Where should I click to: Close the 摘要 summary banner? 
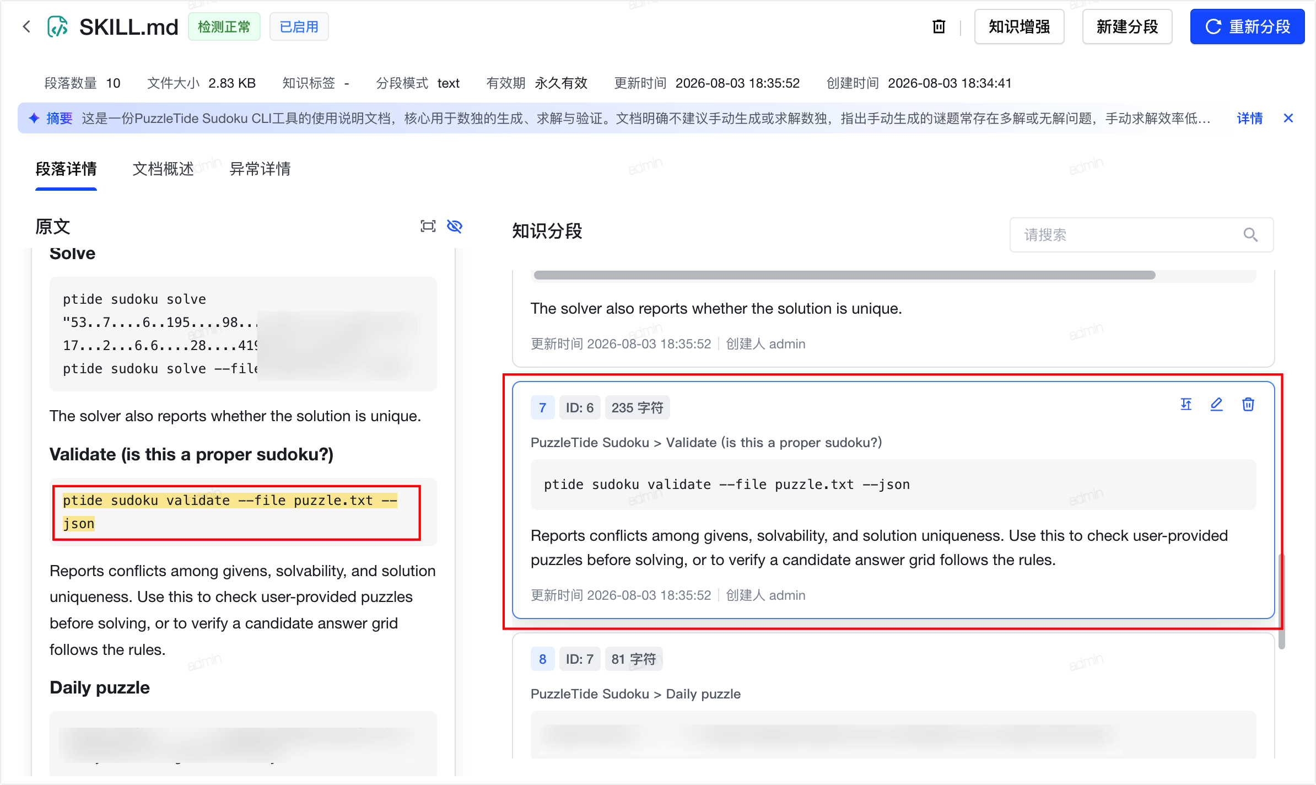tap(1288, 118)
